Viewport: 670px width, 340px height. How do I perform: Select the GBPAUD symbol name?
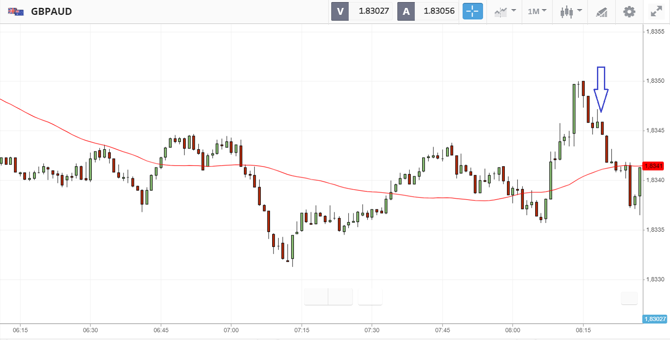coord(51,12)
